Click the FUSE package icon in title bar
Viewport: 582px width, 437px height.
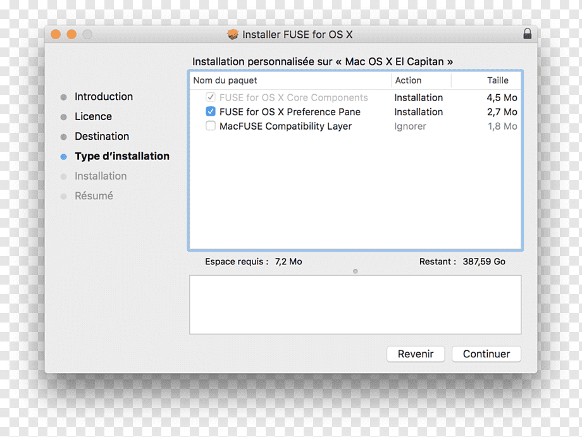233,35
